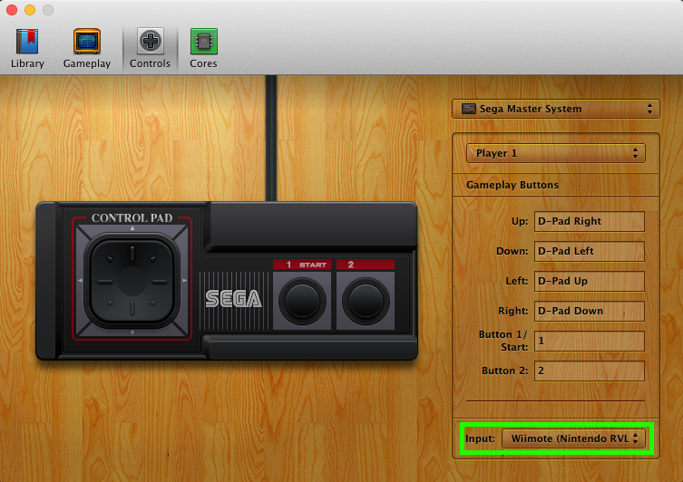Open the Cores preferences pane

(203, 48)
